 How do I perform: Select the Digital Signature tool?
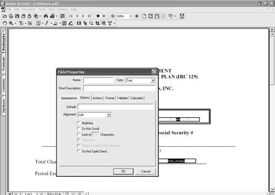coord(71,23)
